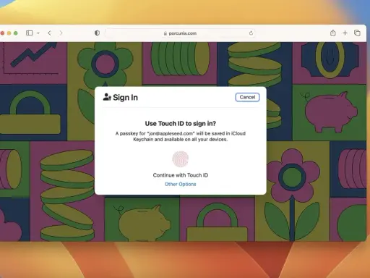Screen dimensions: 370x278
Task: Open the Share button in Safari toolbar
Action: [x=333, y=33]
